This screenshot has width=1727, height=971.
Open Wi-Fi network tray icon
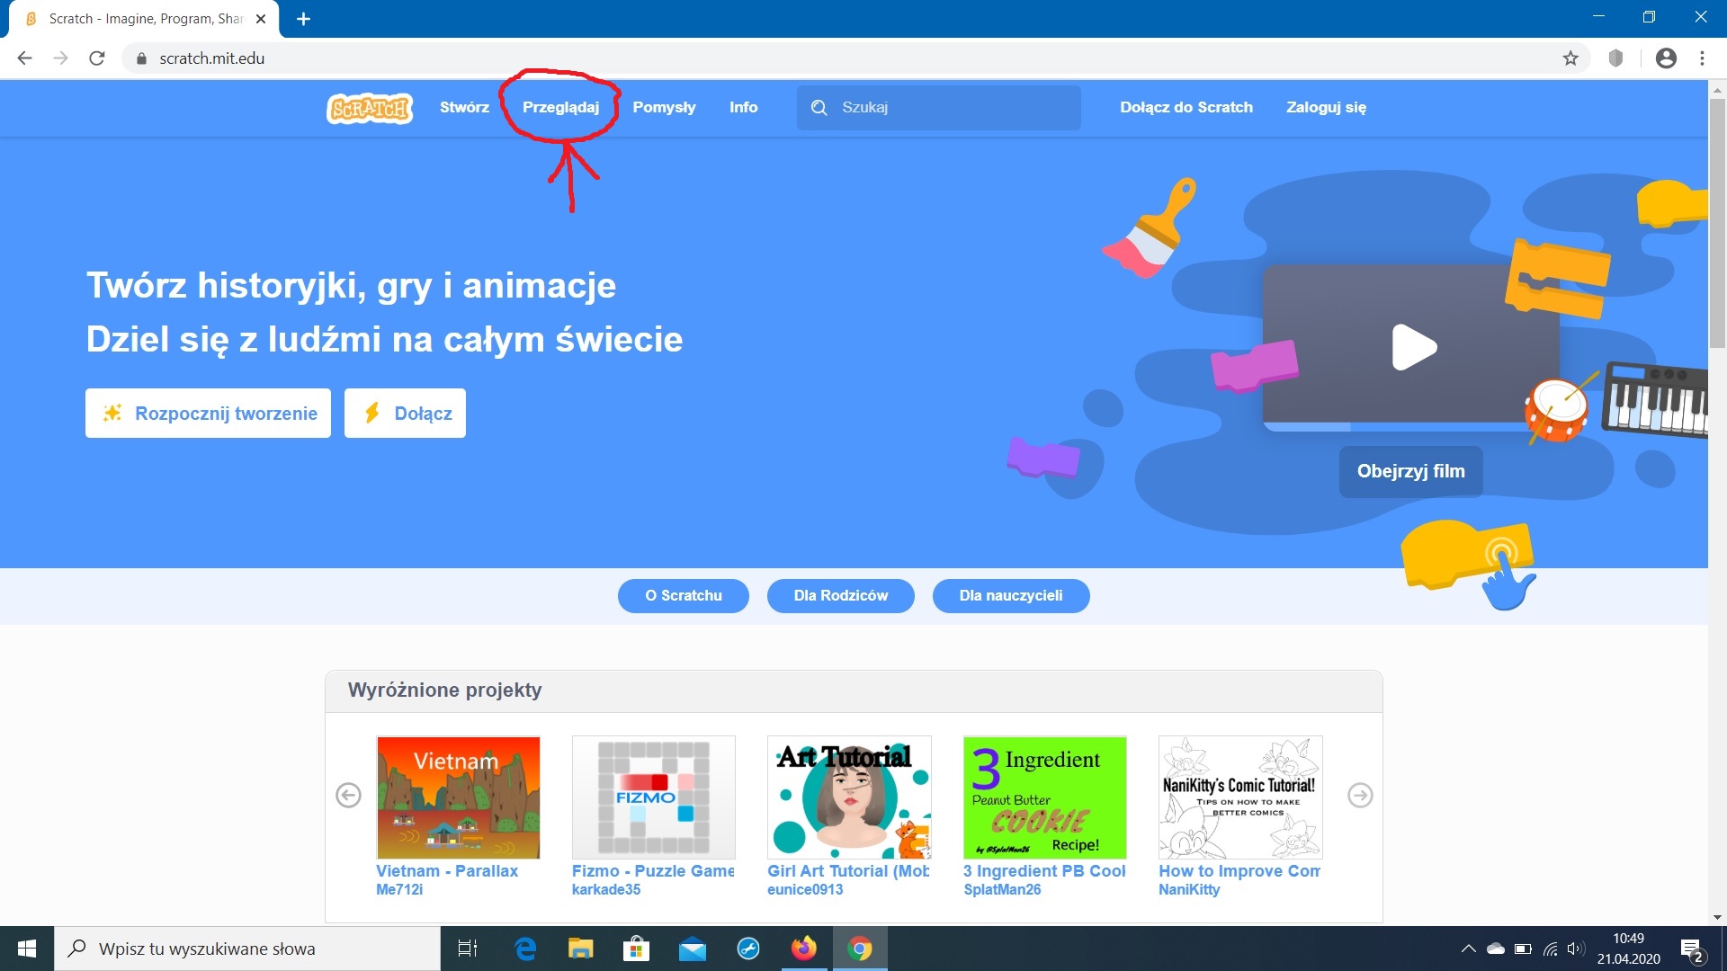click(1551, 949)
